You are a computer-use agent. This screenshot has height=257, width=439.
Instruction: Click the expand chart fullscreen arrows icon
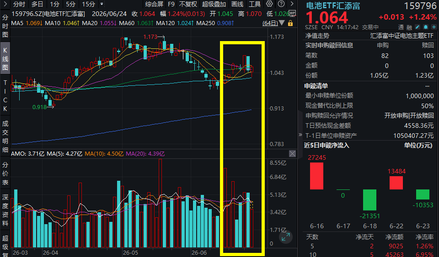click(286, 237)
